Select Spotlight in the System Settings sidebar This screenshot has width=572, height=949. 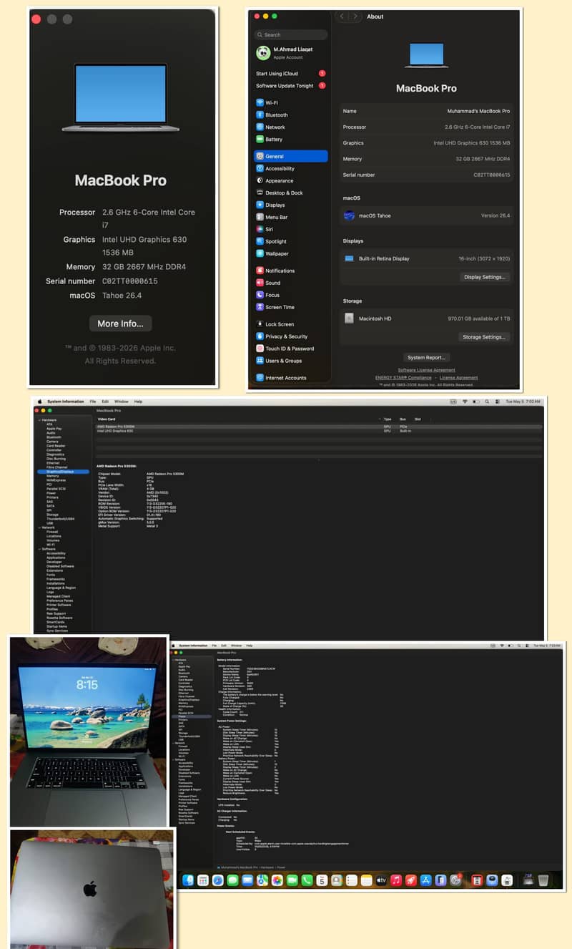point(290,241)
